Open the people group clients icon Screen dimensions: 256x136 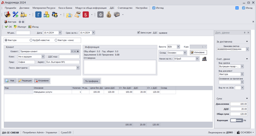point(55,15)
